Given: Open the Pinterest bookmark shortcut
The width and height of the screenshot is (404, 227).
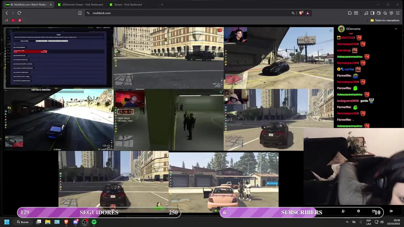Looking at the screenshot, I should [x=20, y=20].
